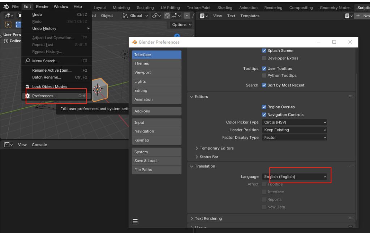
Task: Open the transform pivot point selector
Action: 156,16
